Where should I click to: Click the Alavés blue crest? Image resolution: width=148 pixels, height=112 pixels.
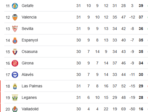coord(15,75)
